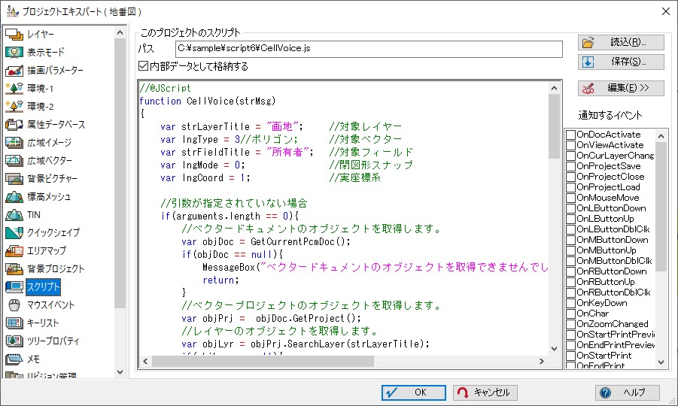678x406 pixels.
Task: Open the ツリープロパティ icon
Action: click(x=14, y=341)
